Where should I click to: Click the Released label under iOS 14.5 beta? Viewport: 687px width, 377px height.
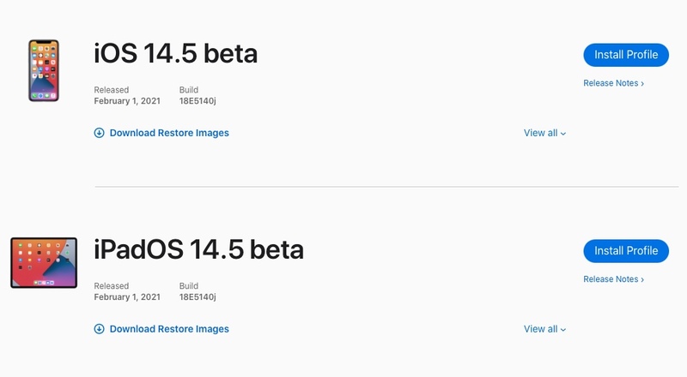pos(112,90)
